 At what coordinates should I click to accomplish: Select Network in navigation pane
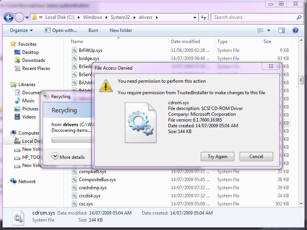(x=27, y=182)
